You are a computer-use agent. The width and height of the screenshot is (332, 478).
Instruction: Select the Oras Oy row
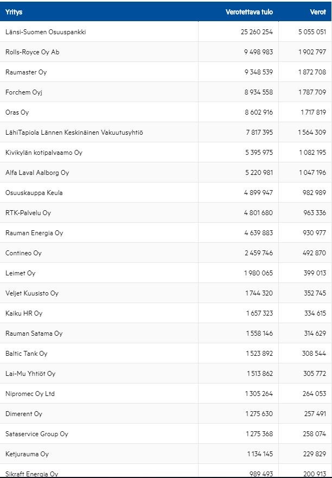point(17,112)
